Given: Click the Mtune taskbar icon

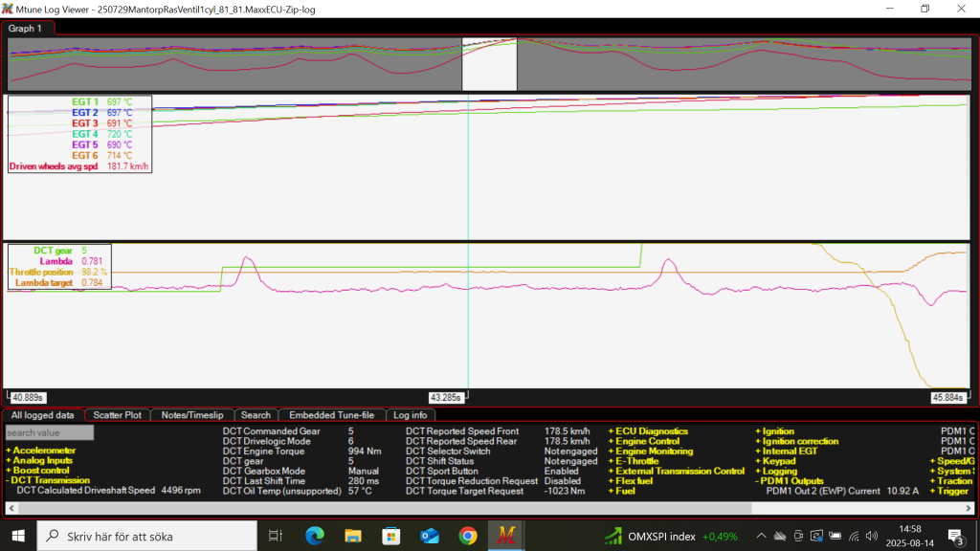Looking at the screenshot, I should [x=506, y=536].
